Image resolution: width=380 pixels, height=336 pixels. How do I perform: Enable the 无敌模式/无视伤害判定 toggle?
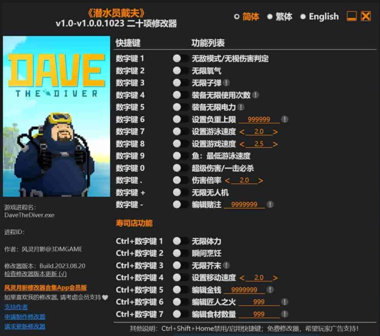[x=180, y=58]
